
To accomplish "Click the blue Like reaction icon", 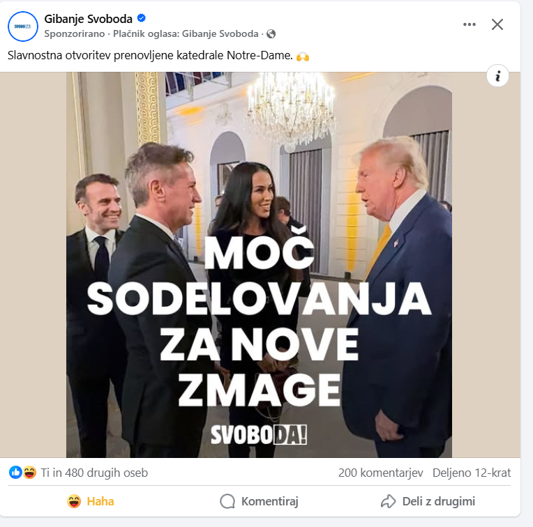I will [15, 473].
